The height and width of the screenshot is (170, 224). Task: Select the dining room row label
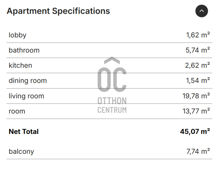click(28, 81)
